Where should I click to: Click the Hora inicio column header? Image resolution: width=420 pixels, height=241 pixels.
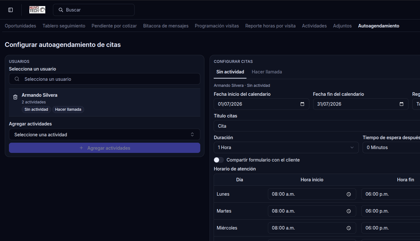[x=312, y=180]
